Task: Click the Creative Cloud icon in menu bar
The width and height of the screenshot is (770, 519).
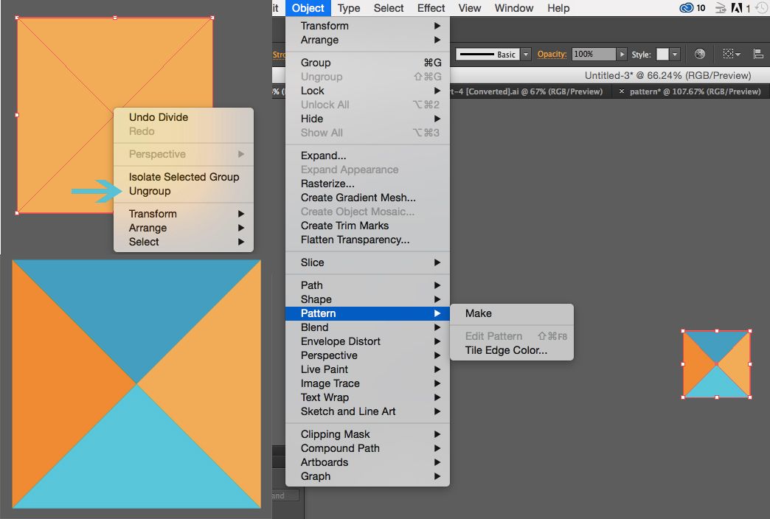Action: point(687,8)
